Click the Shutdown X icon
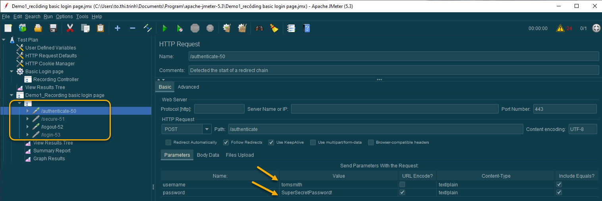The image size is (602, 201). point(210,28)
